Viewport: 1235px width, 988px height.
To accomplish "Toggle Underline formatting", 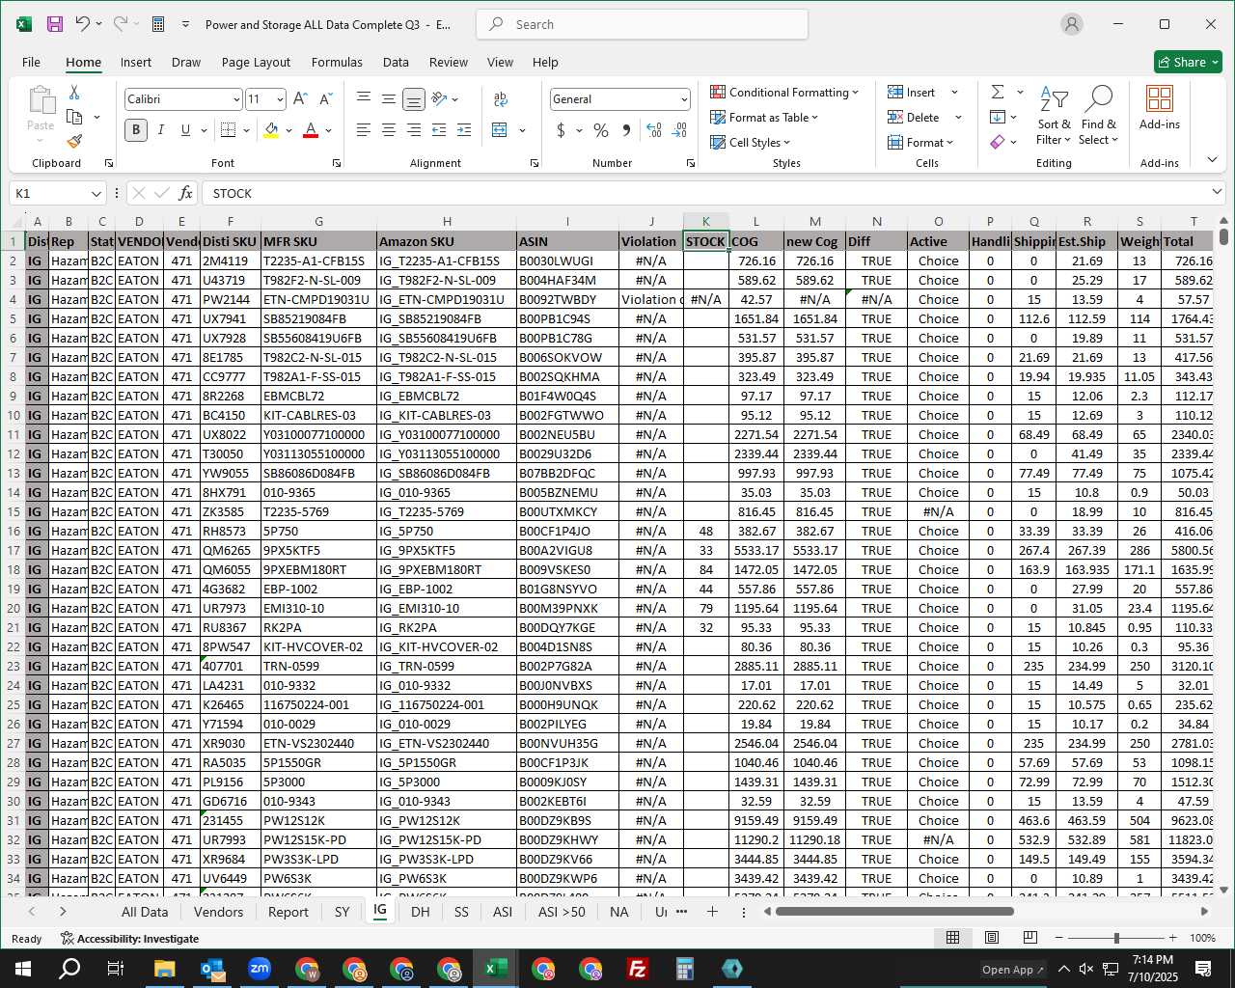I will click(185, 130).
